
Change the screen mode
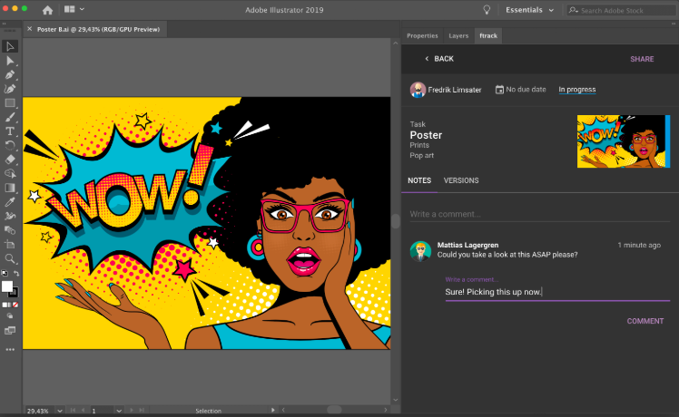(10, 331)
